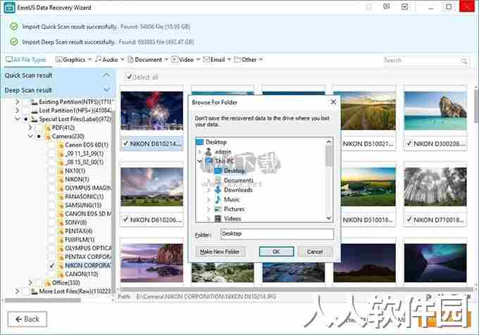Go Back to previous screen
The image size is (479, 335).
point(27,319)
